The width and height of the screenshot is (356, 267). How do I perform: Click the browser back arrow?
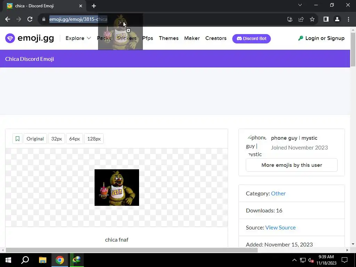(x=8, y=19)
